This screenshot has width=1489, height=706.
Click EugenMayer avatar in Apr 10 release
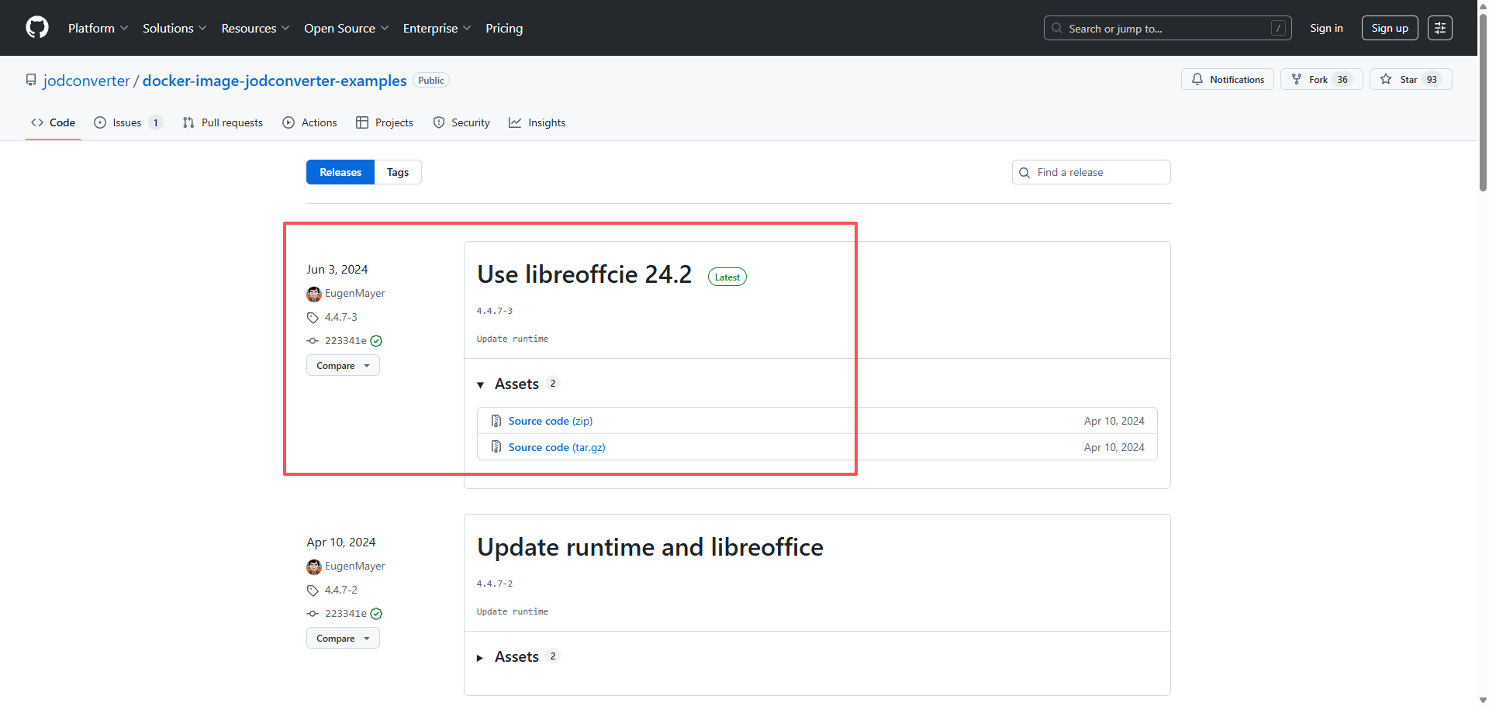point(314,567)
